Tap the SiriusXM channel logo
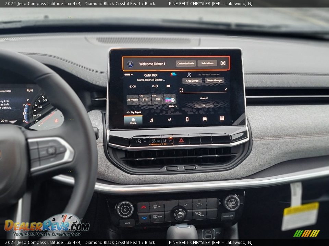This screenshot has height=246, width=329. [173, 74]
